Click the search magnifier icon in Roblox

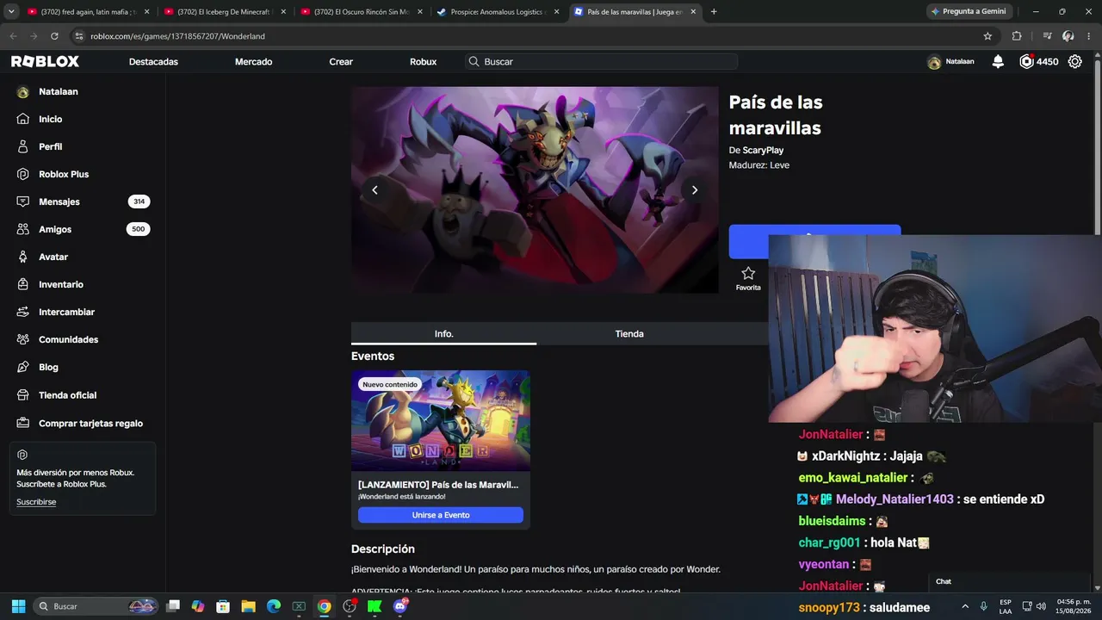click(474, 62)
